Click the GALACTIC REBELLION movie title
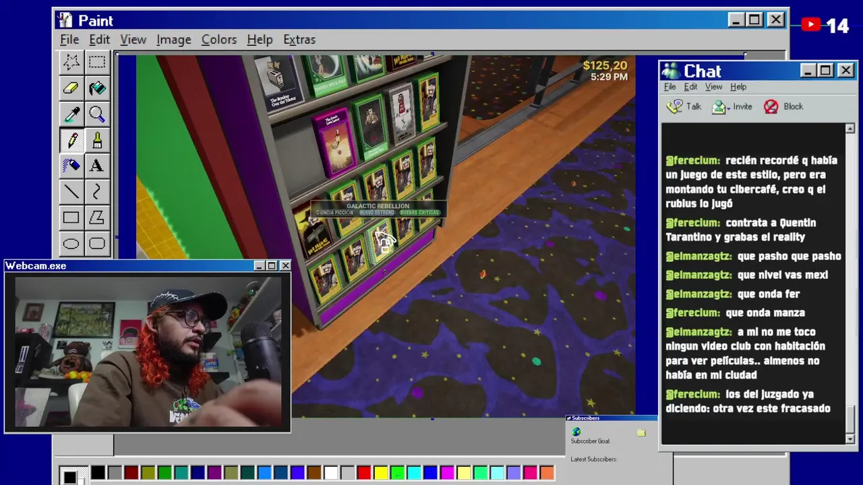This screenshot has width=863, height=485. (378, 205)
